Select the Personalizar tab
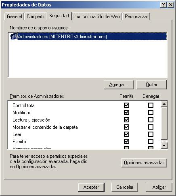 tap(136, 17)
